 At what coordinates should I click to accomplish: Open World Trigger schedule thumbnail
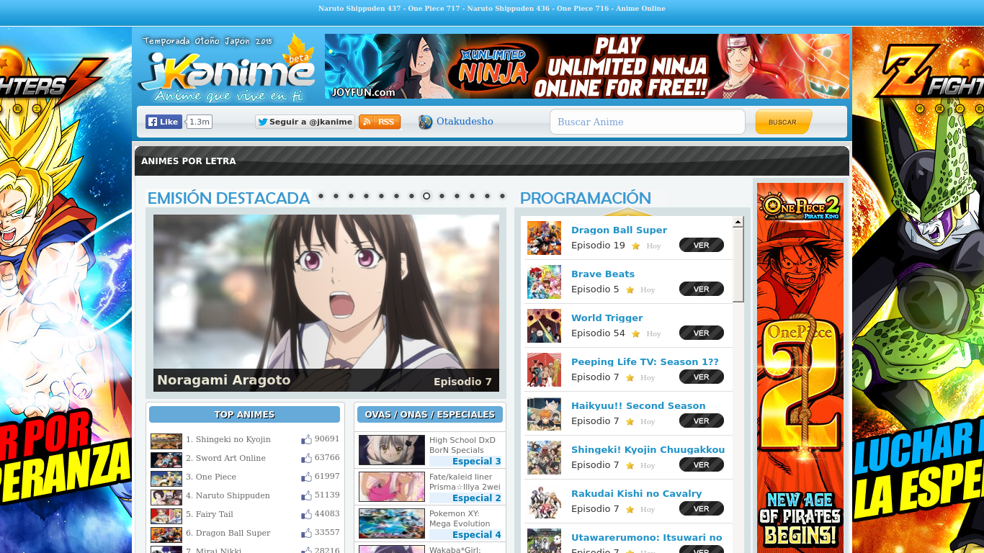coord(544,326)
